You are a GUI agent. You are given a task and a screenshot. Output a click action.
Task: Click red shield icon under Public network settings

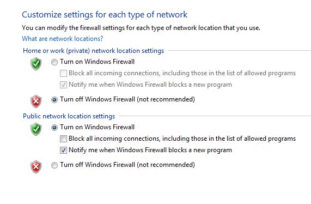(36, 167)
